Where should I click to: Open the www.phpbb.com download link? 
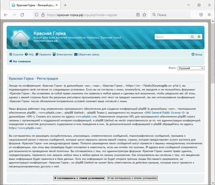tap(86, 116)
